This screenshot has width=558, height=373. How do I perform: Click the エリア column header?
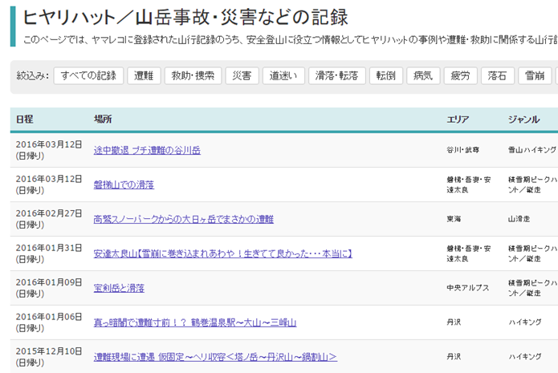point(458,120)
